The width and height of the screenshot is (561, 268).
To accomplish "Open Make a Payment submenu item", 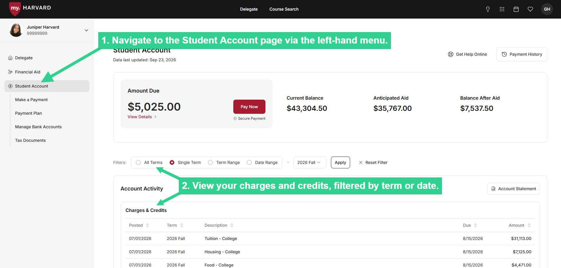I will 31,100.
